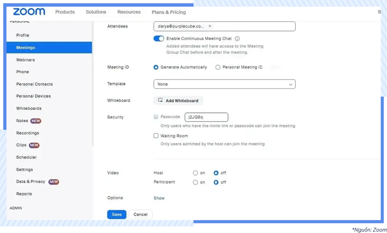
Task: Open the Solutions menu
Action: pyautogui.click(x=96, y=12)
